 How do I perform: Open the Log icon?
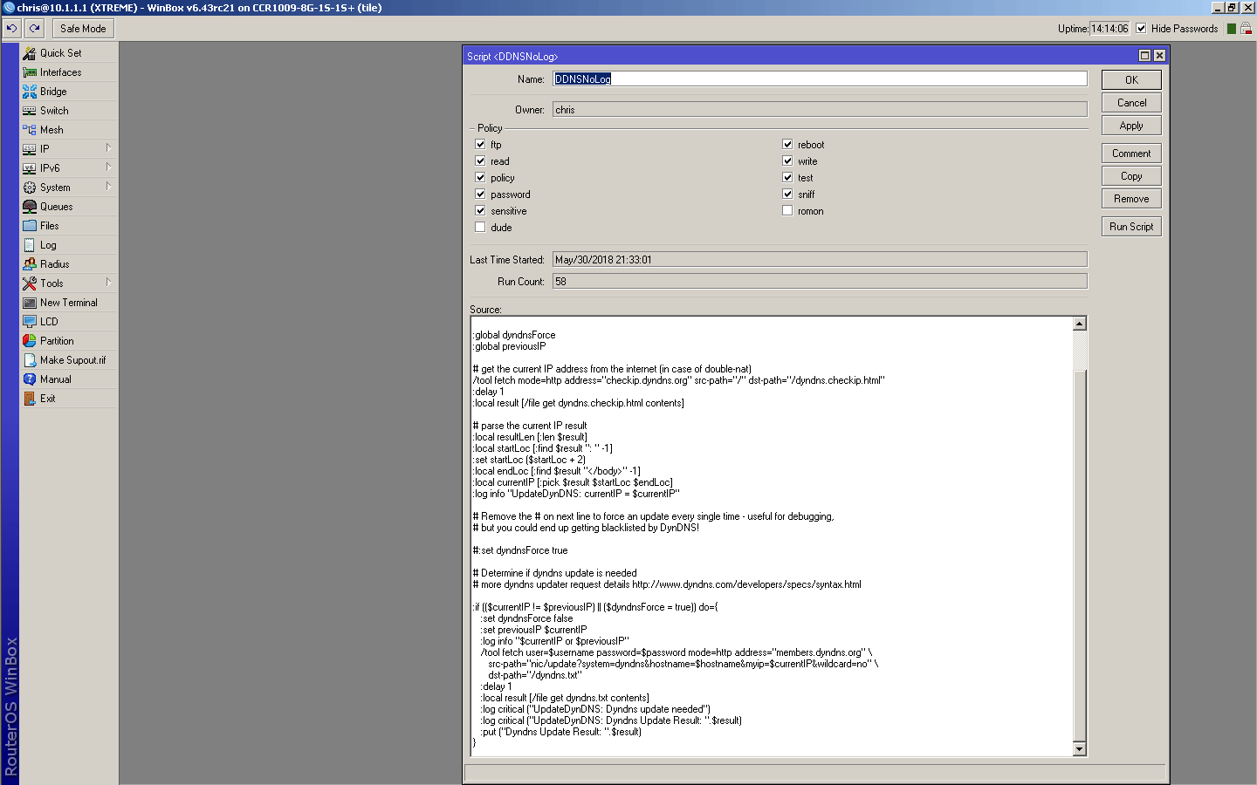pos(30,245)
